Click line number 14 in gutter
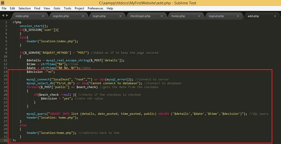This screenshot has height=144, width=281. point(5,72)
